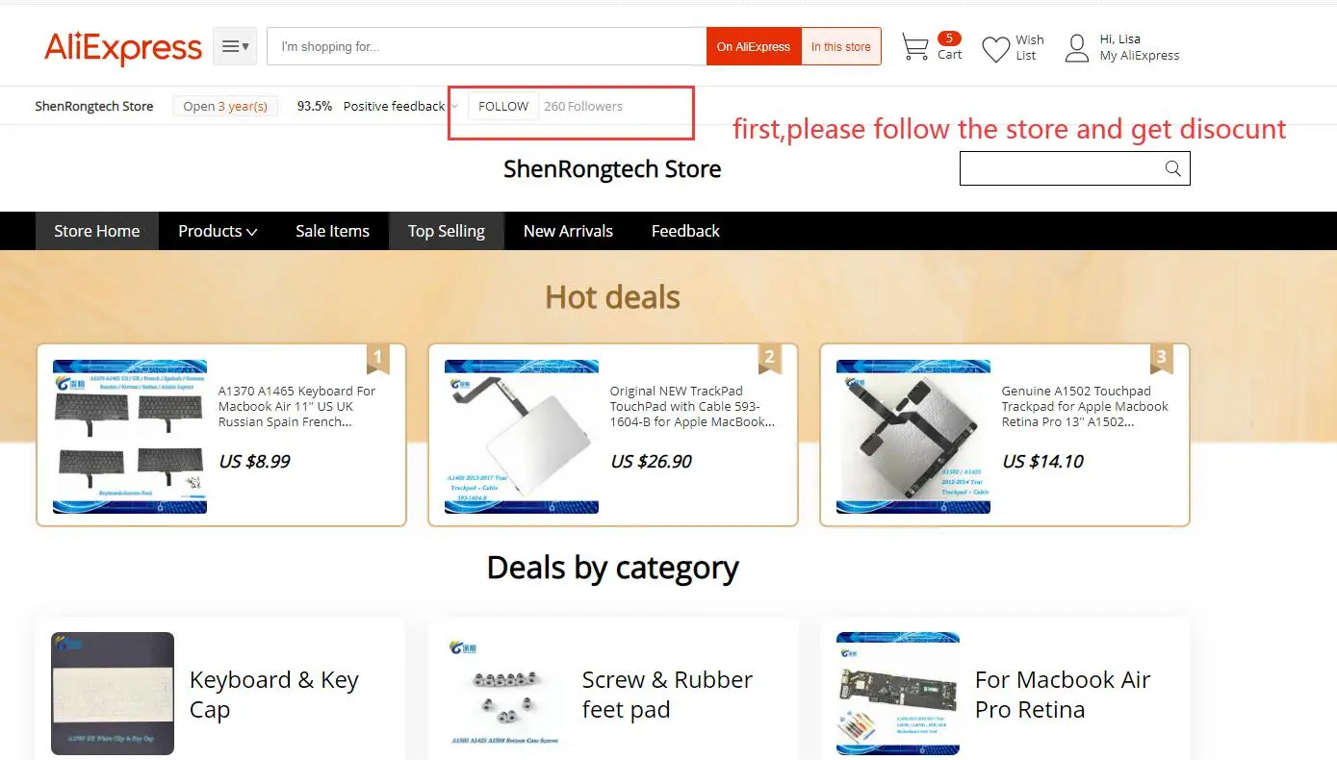
Task: Open the Wish List heart icon
Action: (x=995, y=49)
